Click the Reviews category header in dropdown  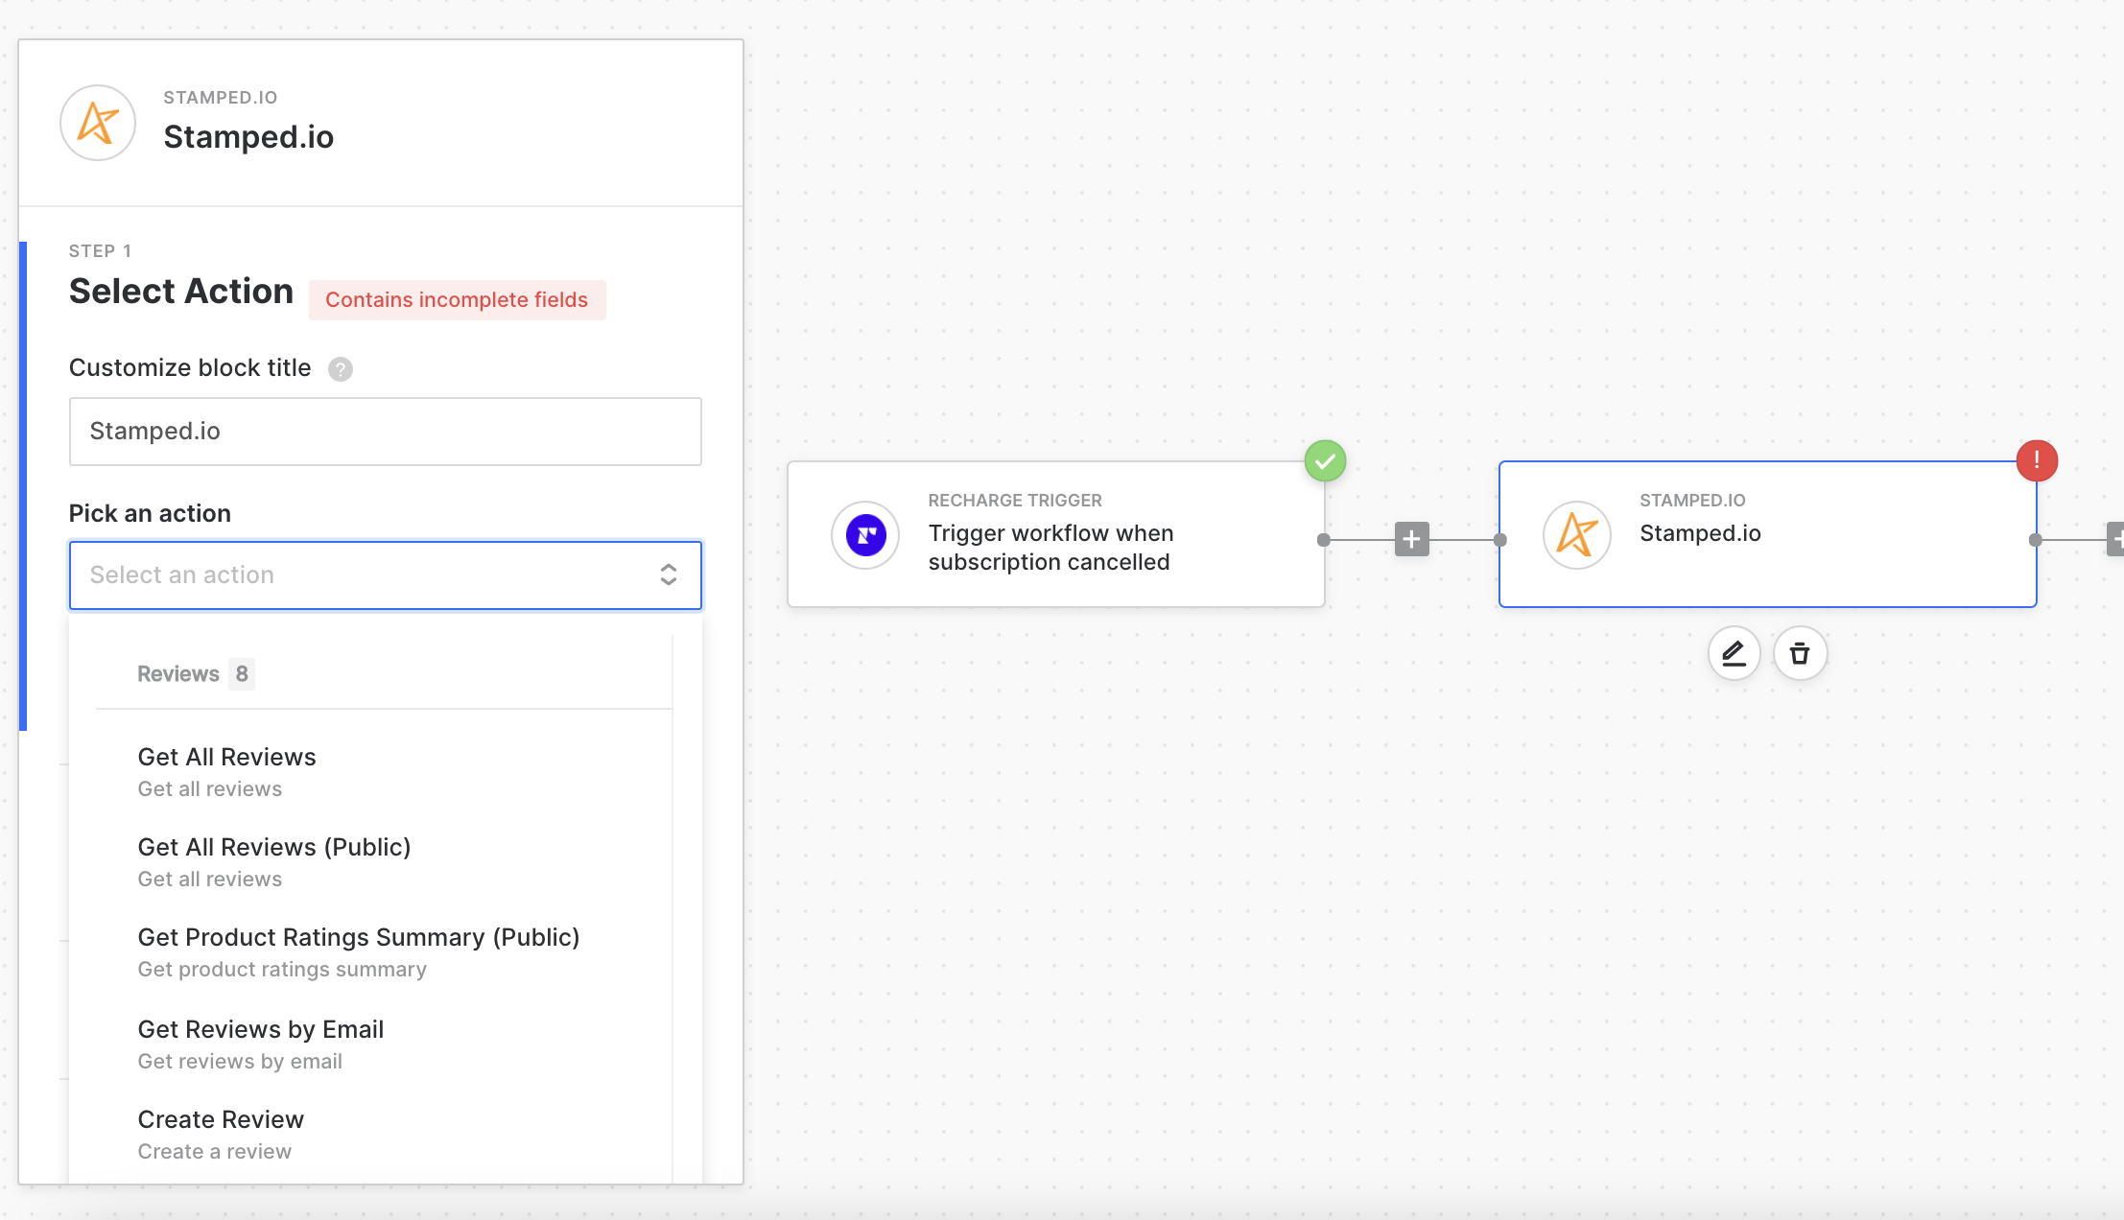179,674
